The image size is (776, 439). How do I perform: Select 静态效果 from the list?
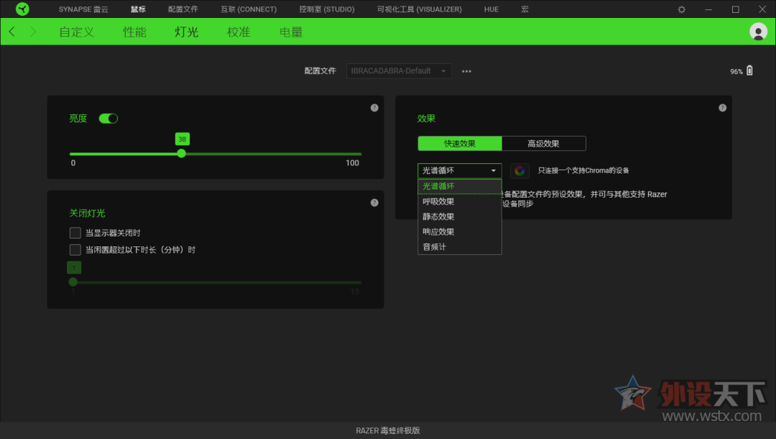tap(459, 217)
